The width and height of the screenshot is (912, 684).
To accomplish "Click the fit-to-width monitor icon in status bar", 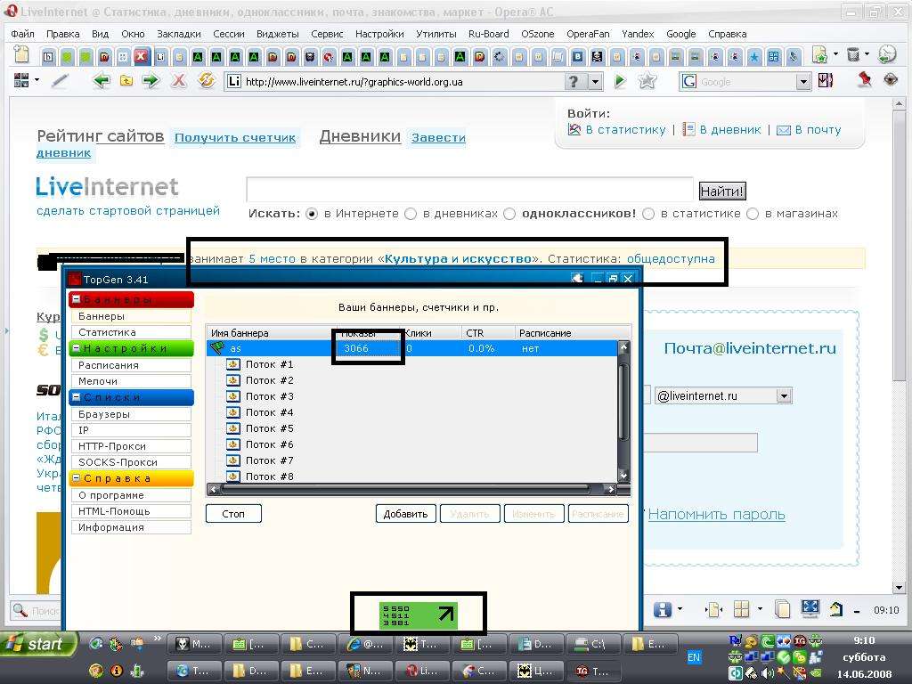I will click(810, 609).
